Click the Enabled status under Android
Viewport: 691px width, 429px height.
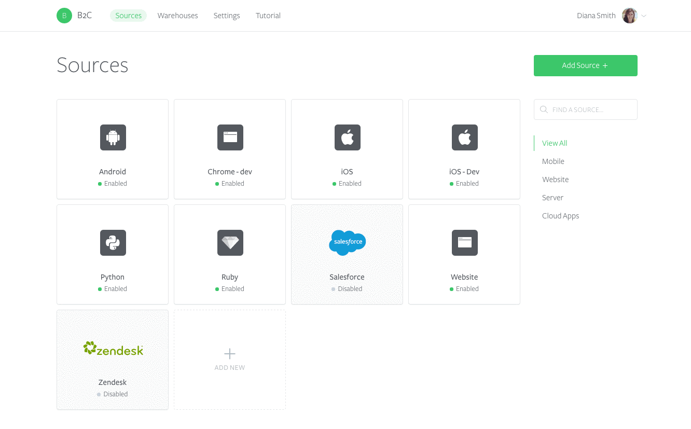coord(113,184)
